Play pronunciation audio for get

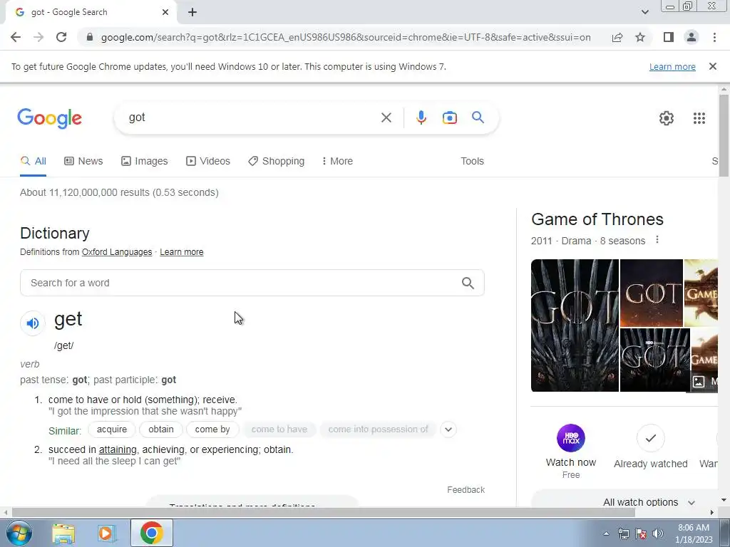pos(33,323)
